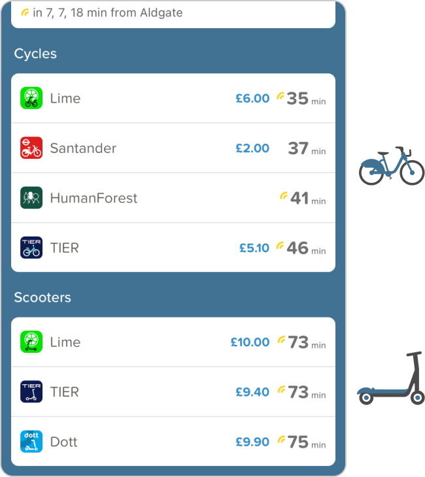Select the £6.00 Lime cycle price

coord(252,99)
